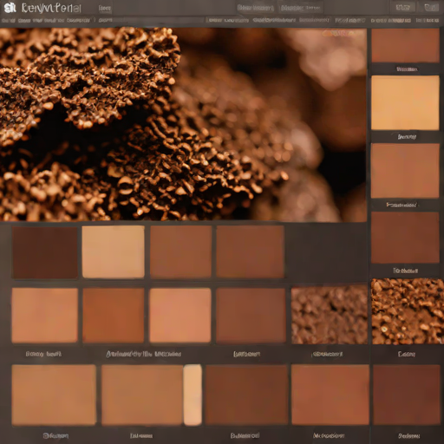The width and height of the screenshot is (444, 444).
Task: Open the second tab in the header's center
Action: pos(300,8)
